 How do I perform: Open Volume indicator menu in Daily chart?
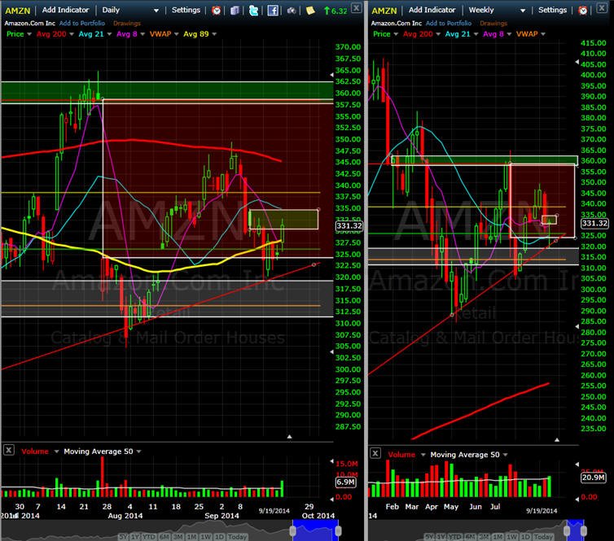[x=56, y=452]
